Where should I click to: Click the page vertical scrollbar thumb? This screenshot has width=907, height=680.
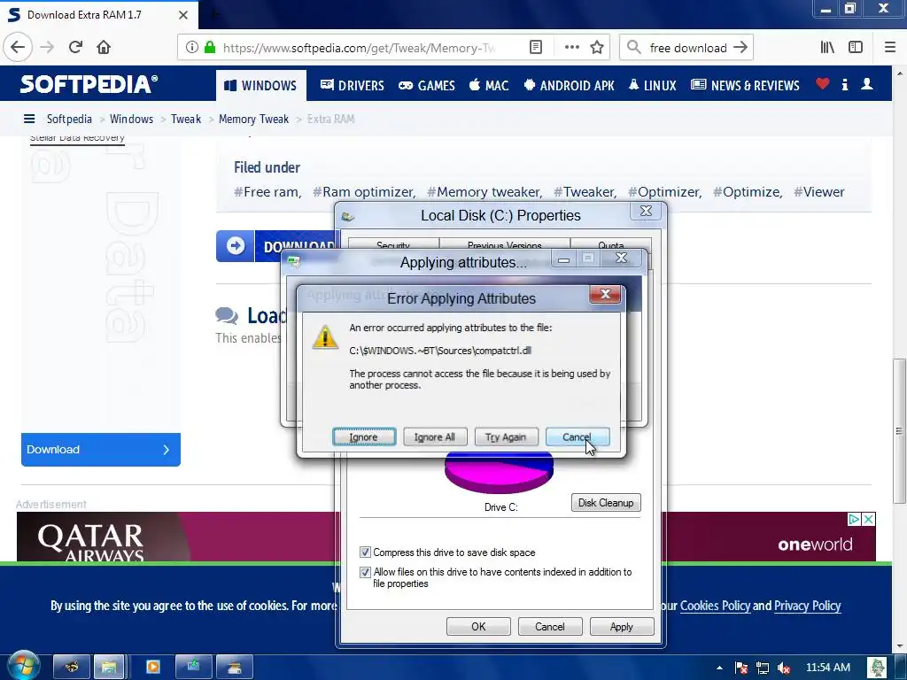pos(899,431)
